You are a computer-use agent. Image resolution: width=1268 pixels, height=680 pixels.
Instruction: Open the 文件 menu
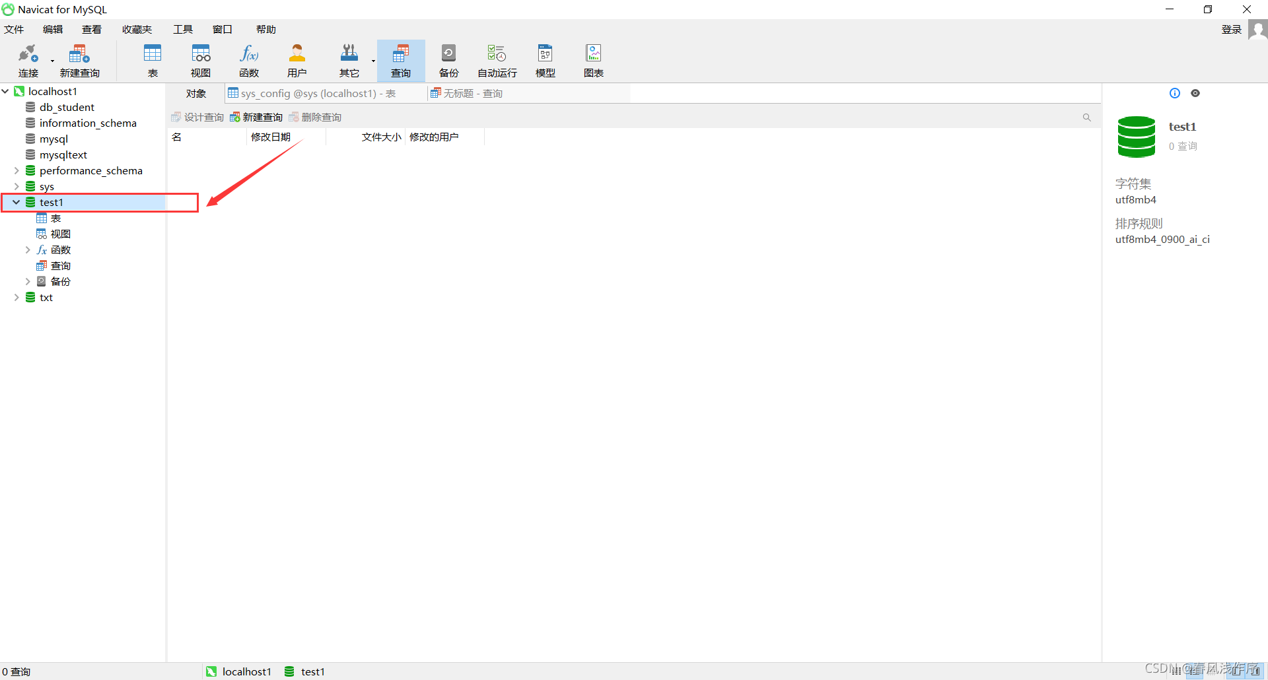[x=14, y=29]
